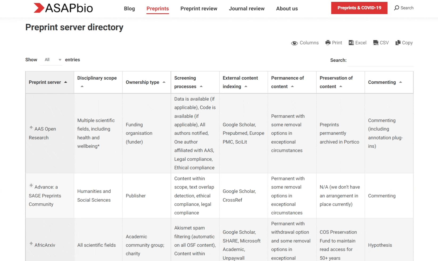Download table data as CSV
438x261 pixels.
pos(381,42)
